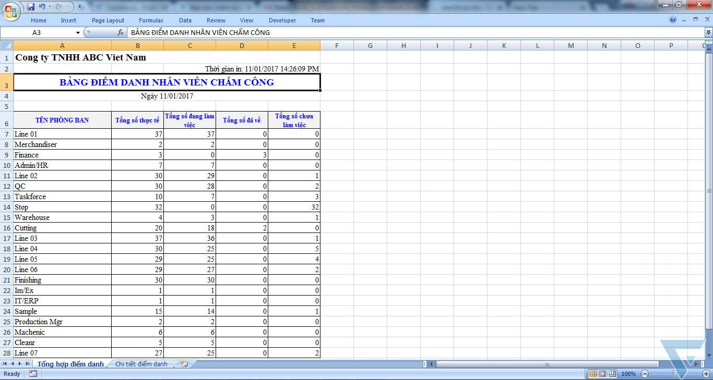Select the company name cell in row 1
The height and width of the screenshot is (380, 713).
pyautogui.click(x=63, y=57)
